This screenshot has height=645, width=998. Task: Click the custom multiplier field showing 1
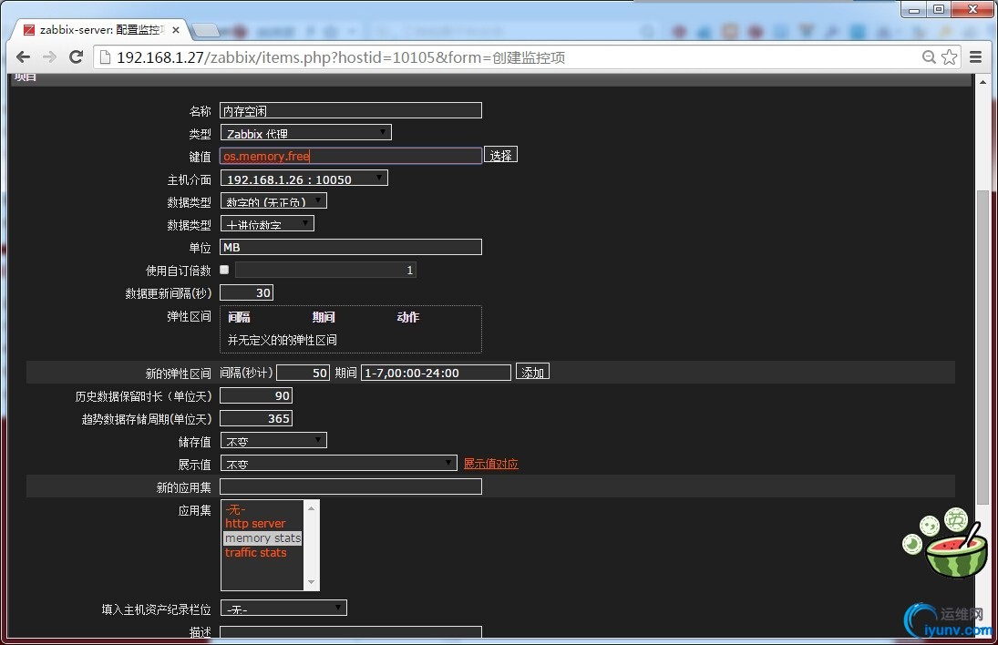pos(325,270)
